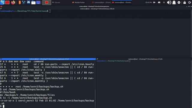Select the highlighted red terminal taskbar button

coord(47,2)
